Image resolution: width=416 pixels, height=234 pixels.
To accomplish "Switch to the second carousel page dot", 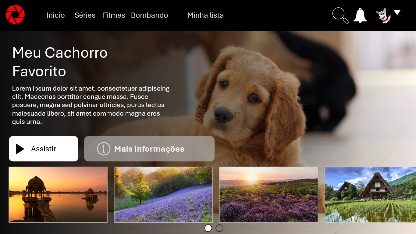I will tap(219, 228).
